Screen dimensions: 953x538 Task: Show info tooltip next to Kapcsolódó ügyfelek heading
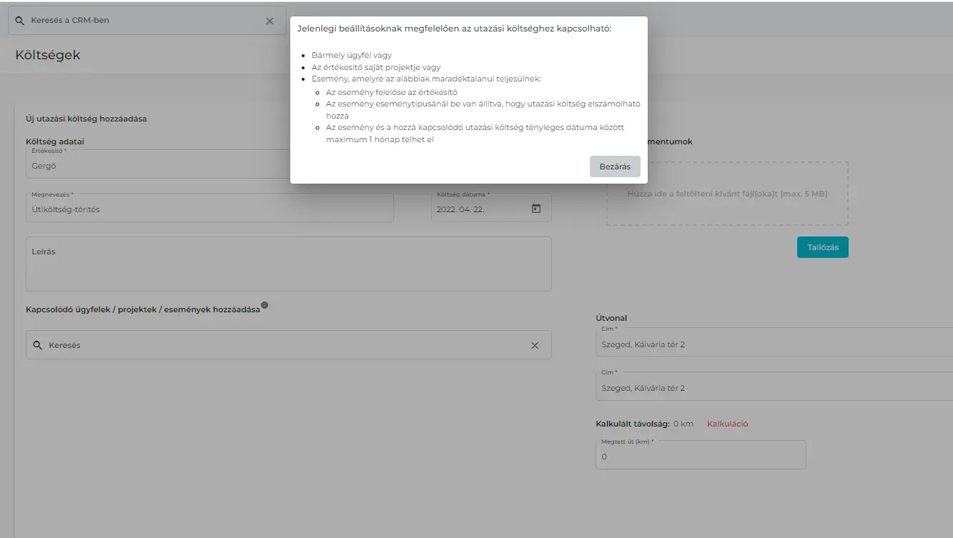265,305
